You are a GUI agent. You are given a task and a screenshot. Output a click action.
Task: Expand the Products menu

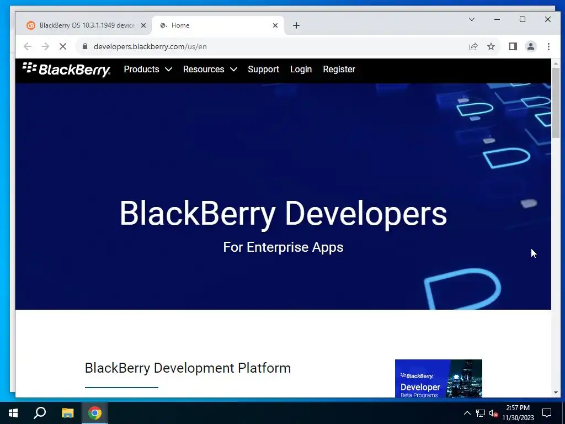point(148,69)
